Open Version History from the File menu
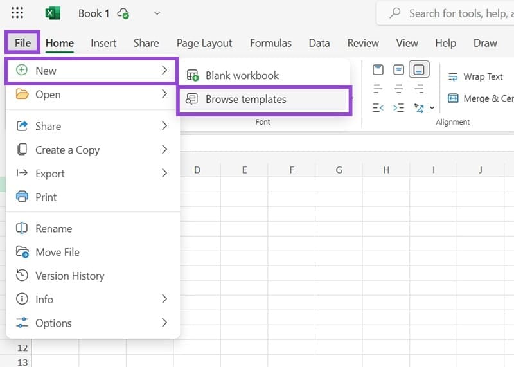The height and width of the screenshot is (367, 514). (69, 276)
